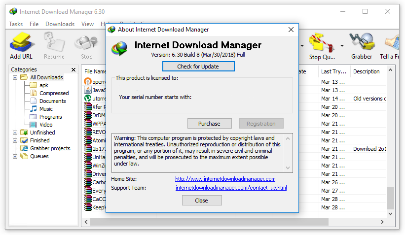Click the 'Mar 14' last try cell
405x235 pixels.
(333, 99)
